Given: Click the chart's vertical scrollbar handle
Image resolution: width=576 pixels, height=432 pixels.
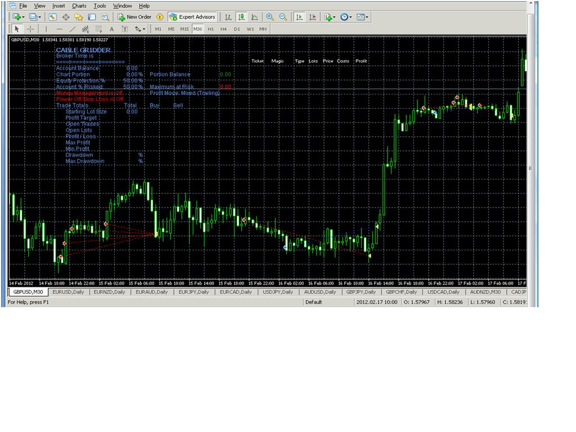Looking at the screenshot, I should coord(530,168).
